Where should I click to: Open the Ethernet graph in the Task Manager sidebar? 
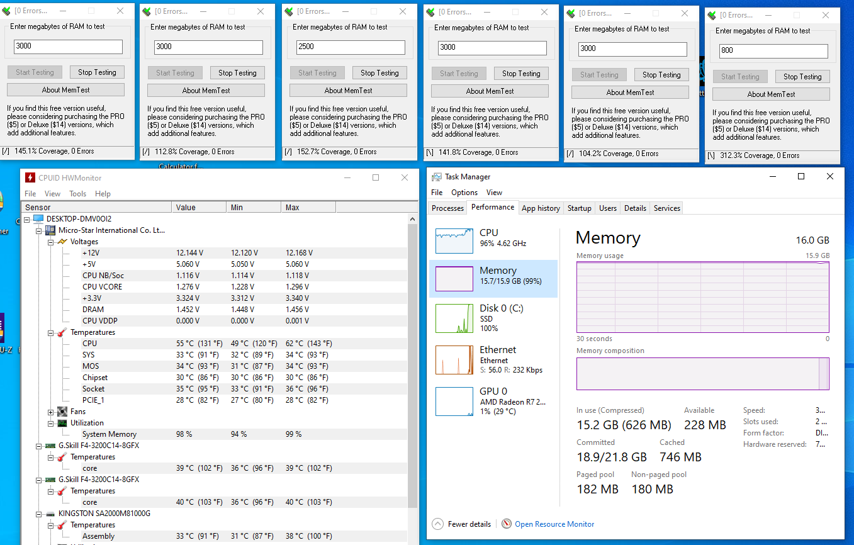pyautogui.click(x=454, y=360)
